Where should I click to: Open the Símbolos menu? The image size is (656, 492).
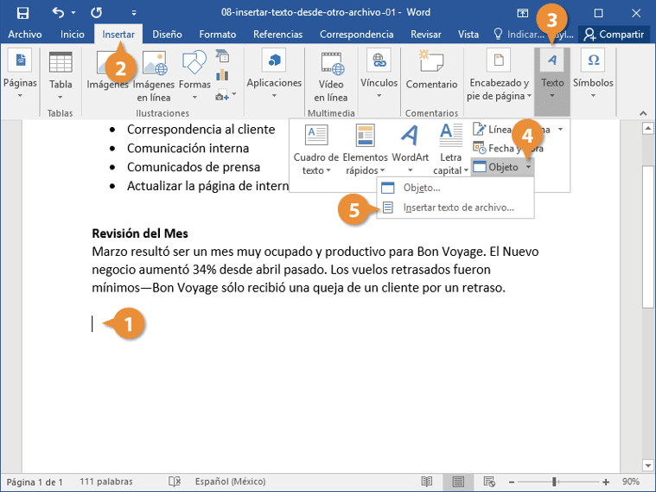click(593, 74)
